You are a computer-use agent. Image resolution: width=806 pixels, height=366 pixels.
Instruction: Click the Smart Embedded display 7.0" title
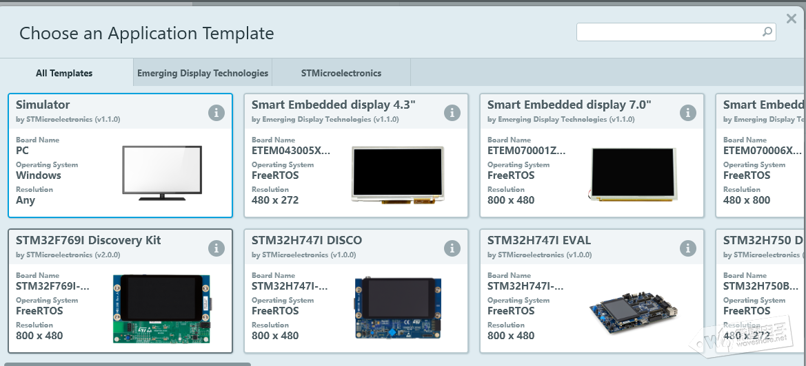569,105
